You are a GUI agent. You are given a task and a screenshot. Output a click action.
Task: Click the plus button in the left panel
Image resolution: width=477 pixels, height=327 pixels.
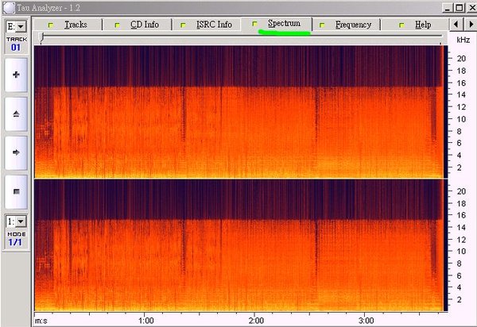(16, 75)
